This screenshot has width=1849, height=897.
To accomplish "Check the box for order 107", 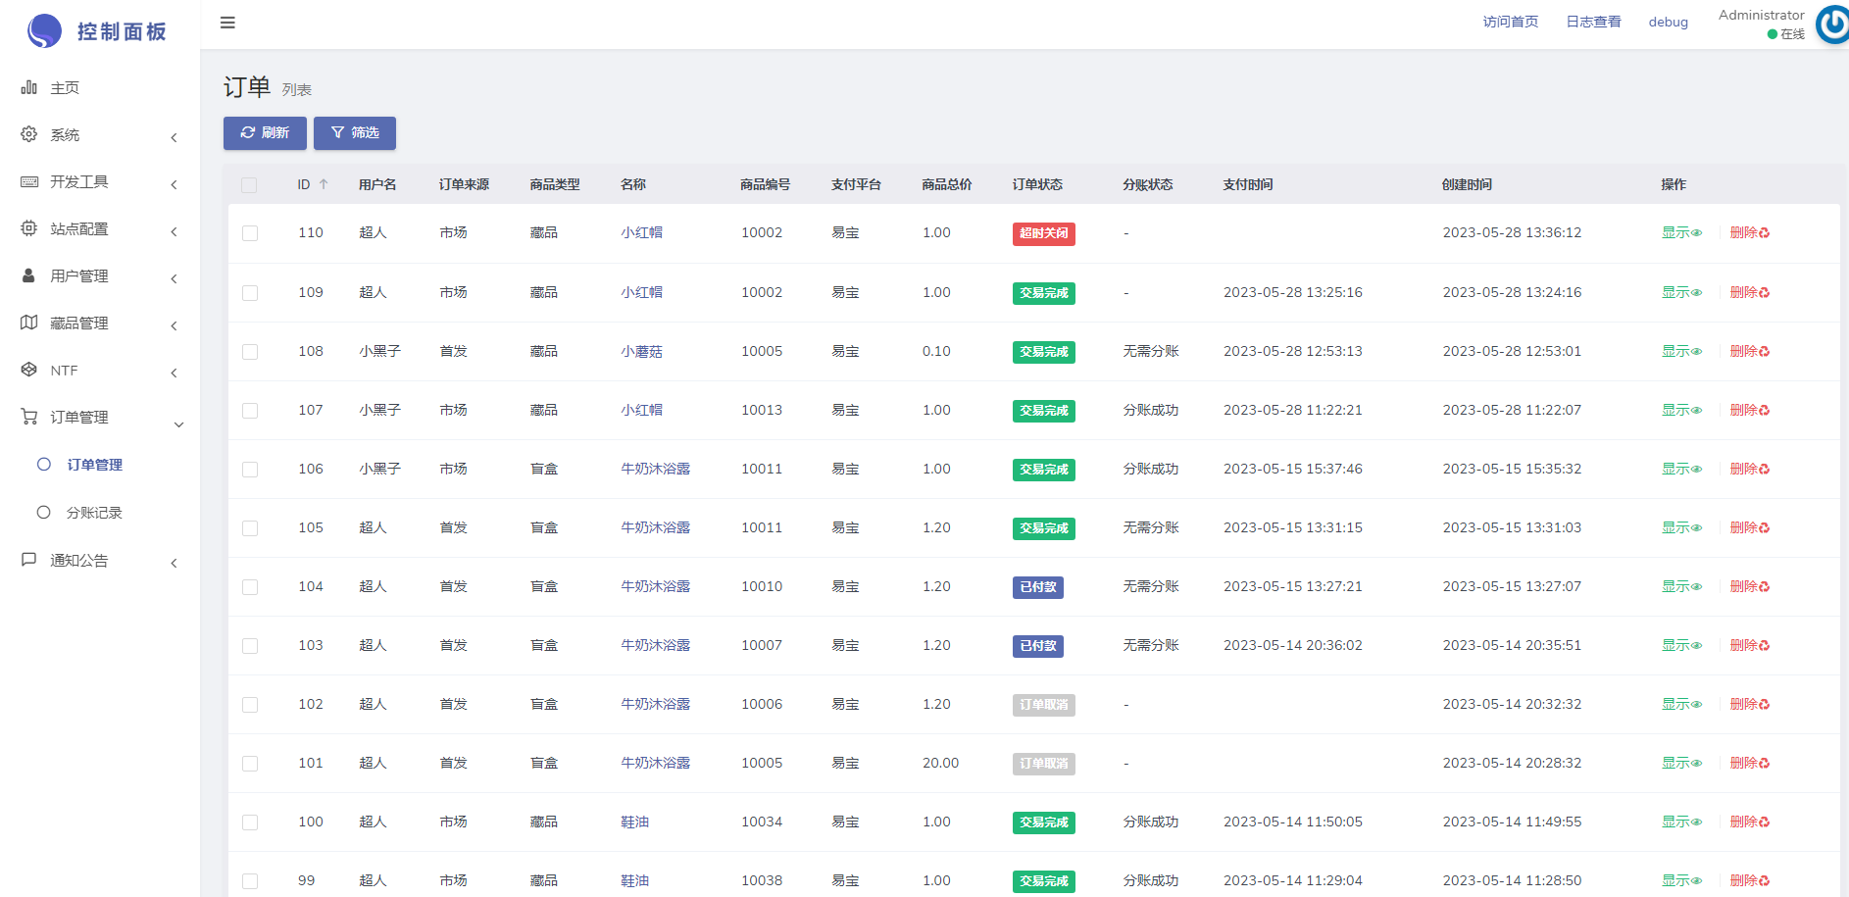I will point(250,411).
